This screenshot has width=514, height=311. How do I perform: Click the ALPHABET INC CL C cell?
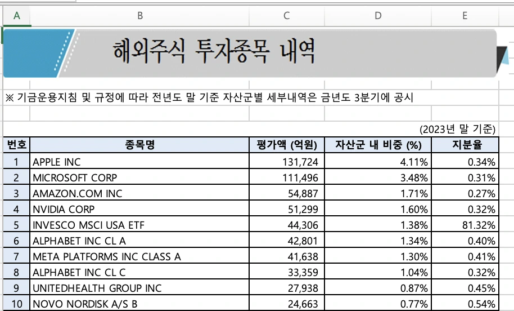tap(139, 271)
